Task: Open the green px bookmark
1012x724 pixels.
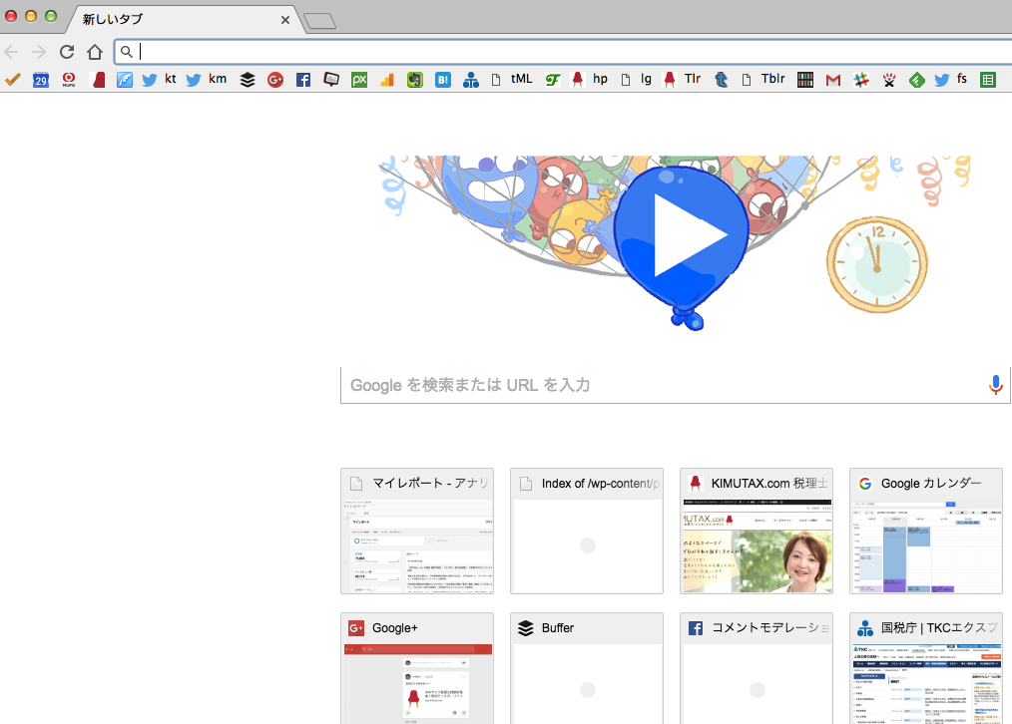Action: tap(359, 80)
